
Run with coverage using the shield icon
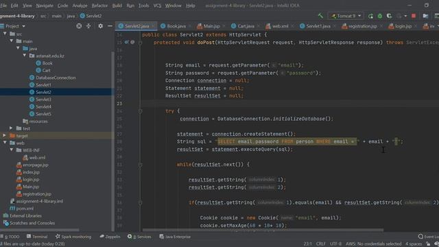click(389, 16)
